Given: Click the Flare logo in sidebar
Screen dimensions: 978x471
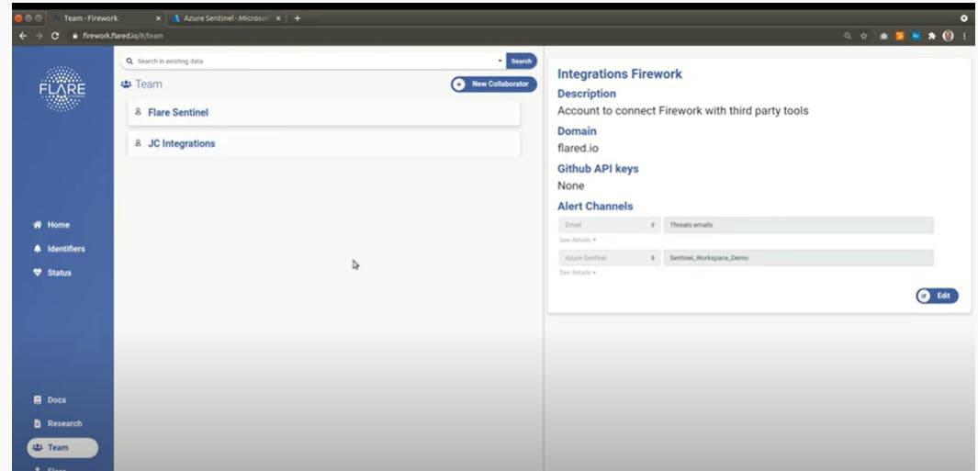Looking at the screenshot, I should pyautogui.click(x=62, y=88).
